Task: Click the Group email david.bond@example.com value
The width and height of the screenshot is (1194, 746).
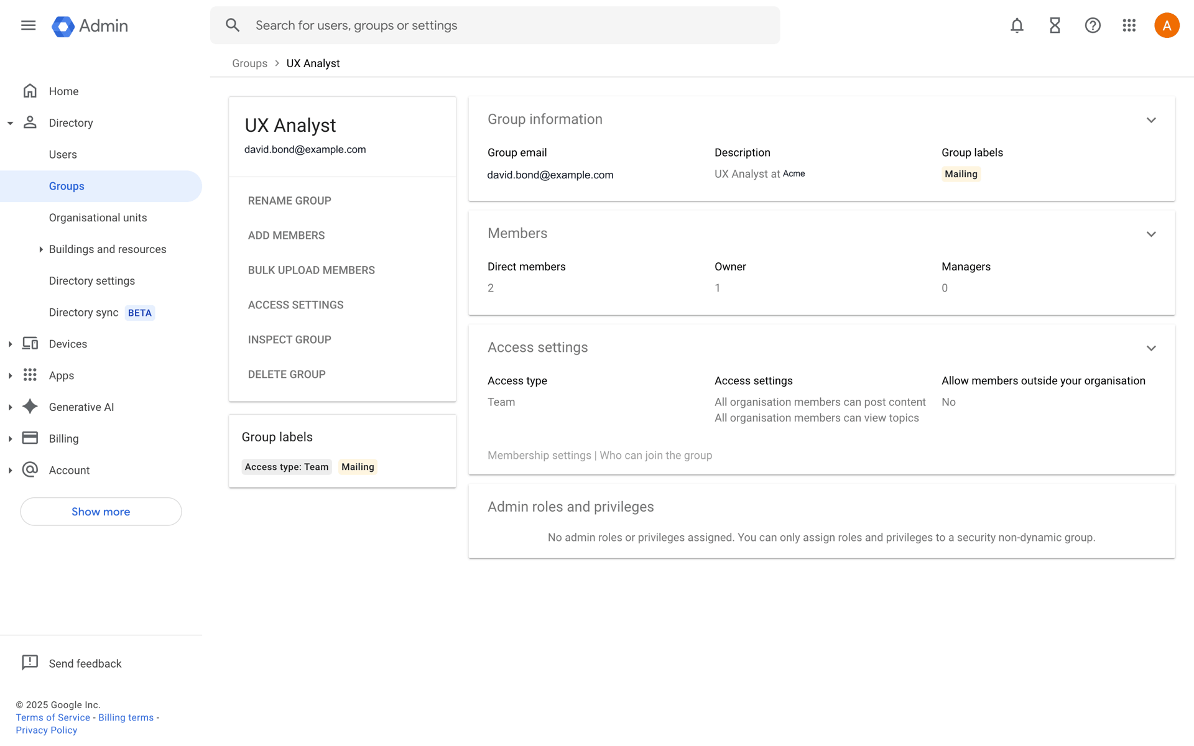Action: 550,175
